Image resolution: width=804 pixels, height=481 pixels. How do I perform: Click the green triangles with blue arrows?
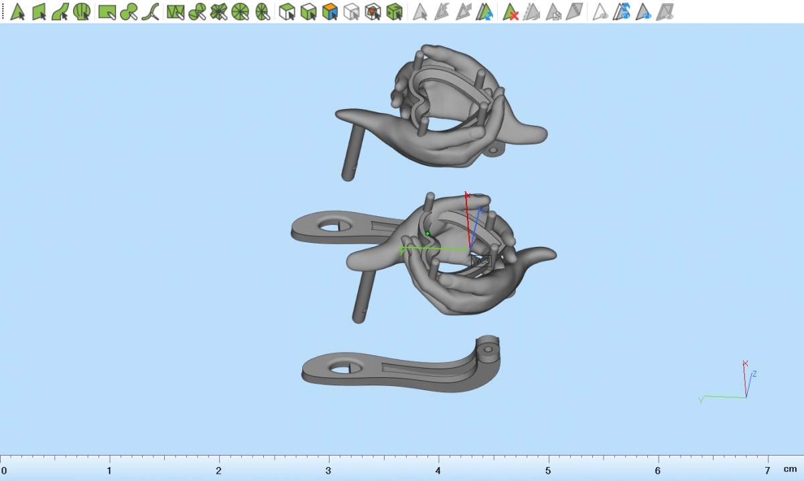click(x=485, y=11)
